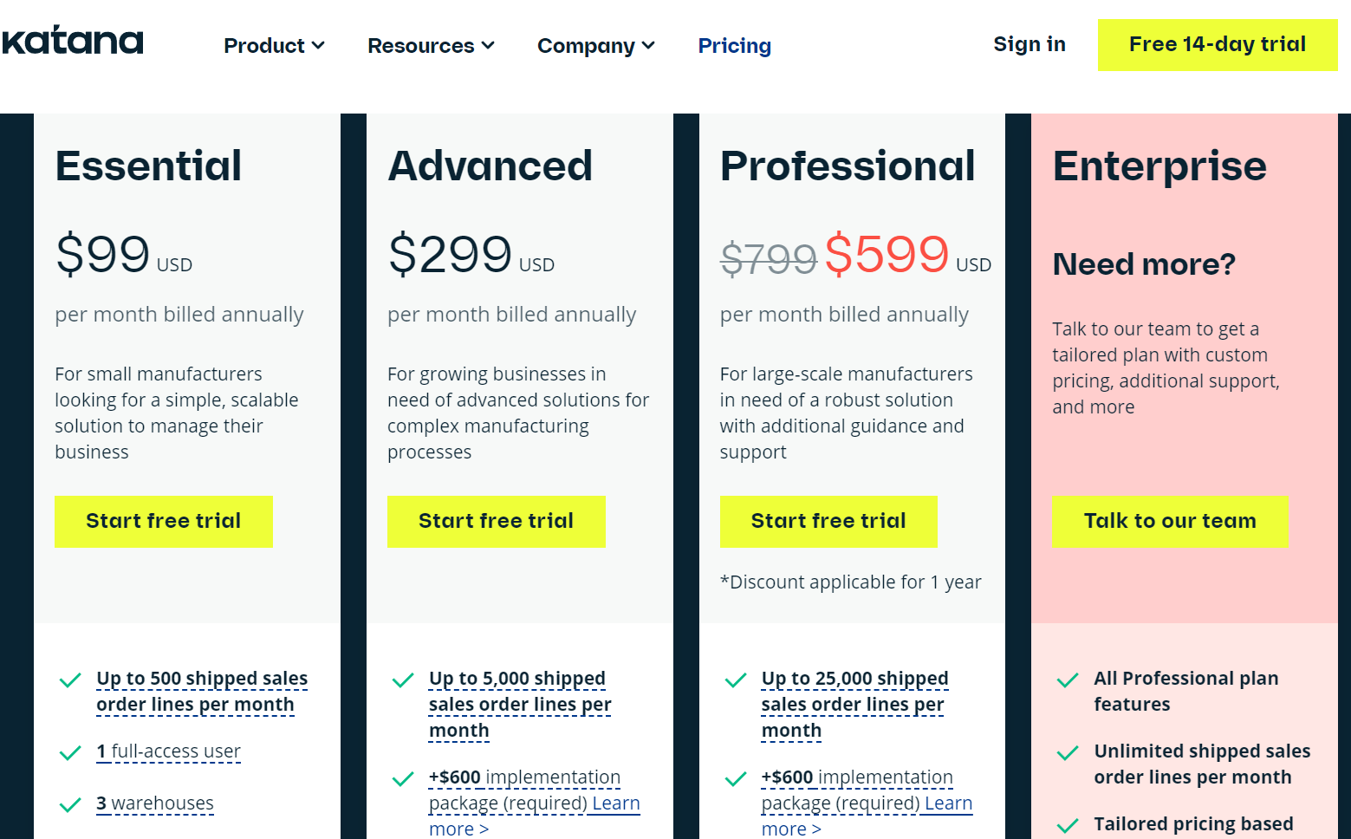Expand the Company menu chevron
The image size is (1351, 839).
point(648,46)
